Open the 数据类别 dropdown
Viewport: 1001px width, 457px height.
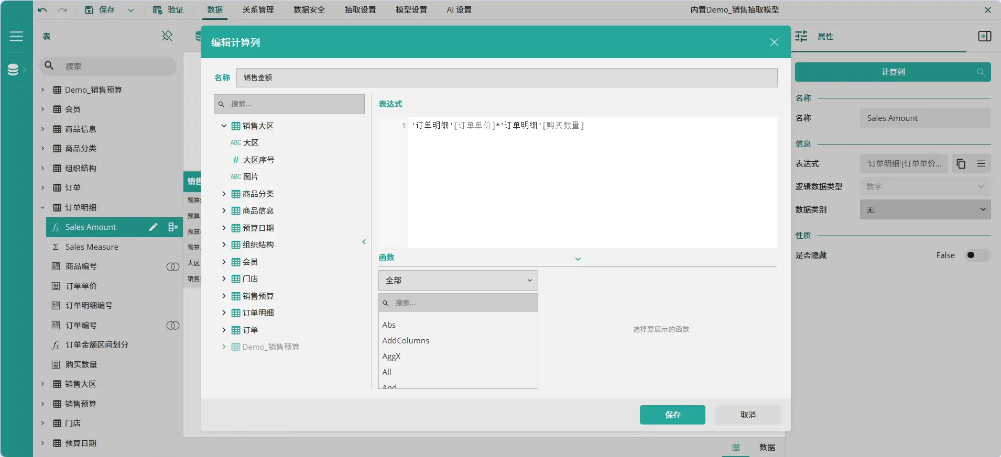click(x=925, y=209)
